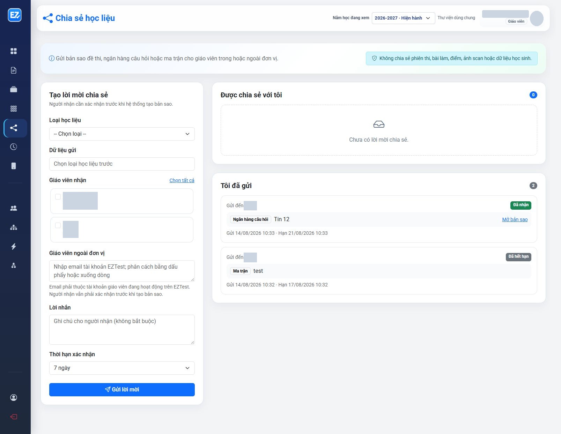Click the 'Giáo viên' role badge
Screen dimensions: 561x434
coord(516,21)
